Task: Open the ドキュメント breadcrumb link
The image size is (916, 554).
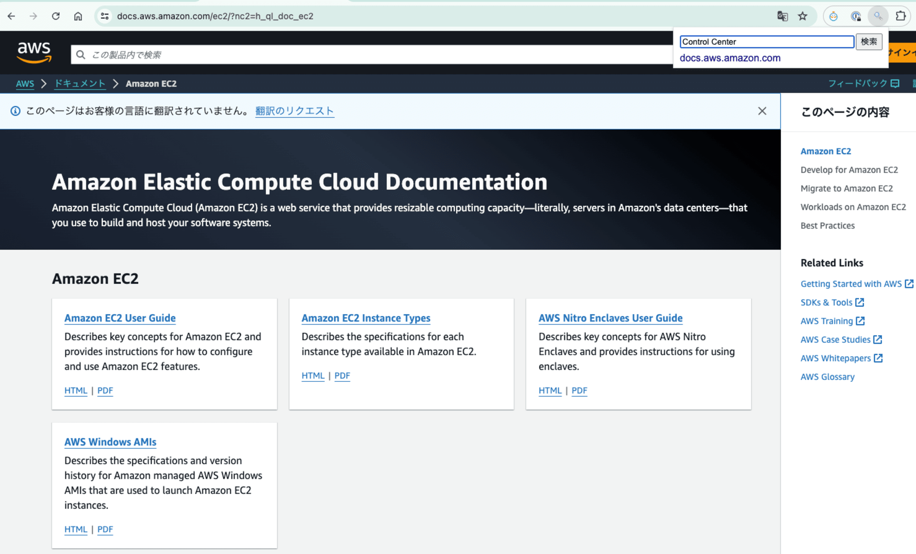Action: [x=80, y=83]
